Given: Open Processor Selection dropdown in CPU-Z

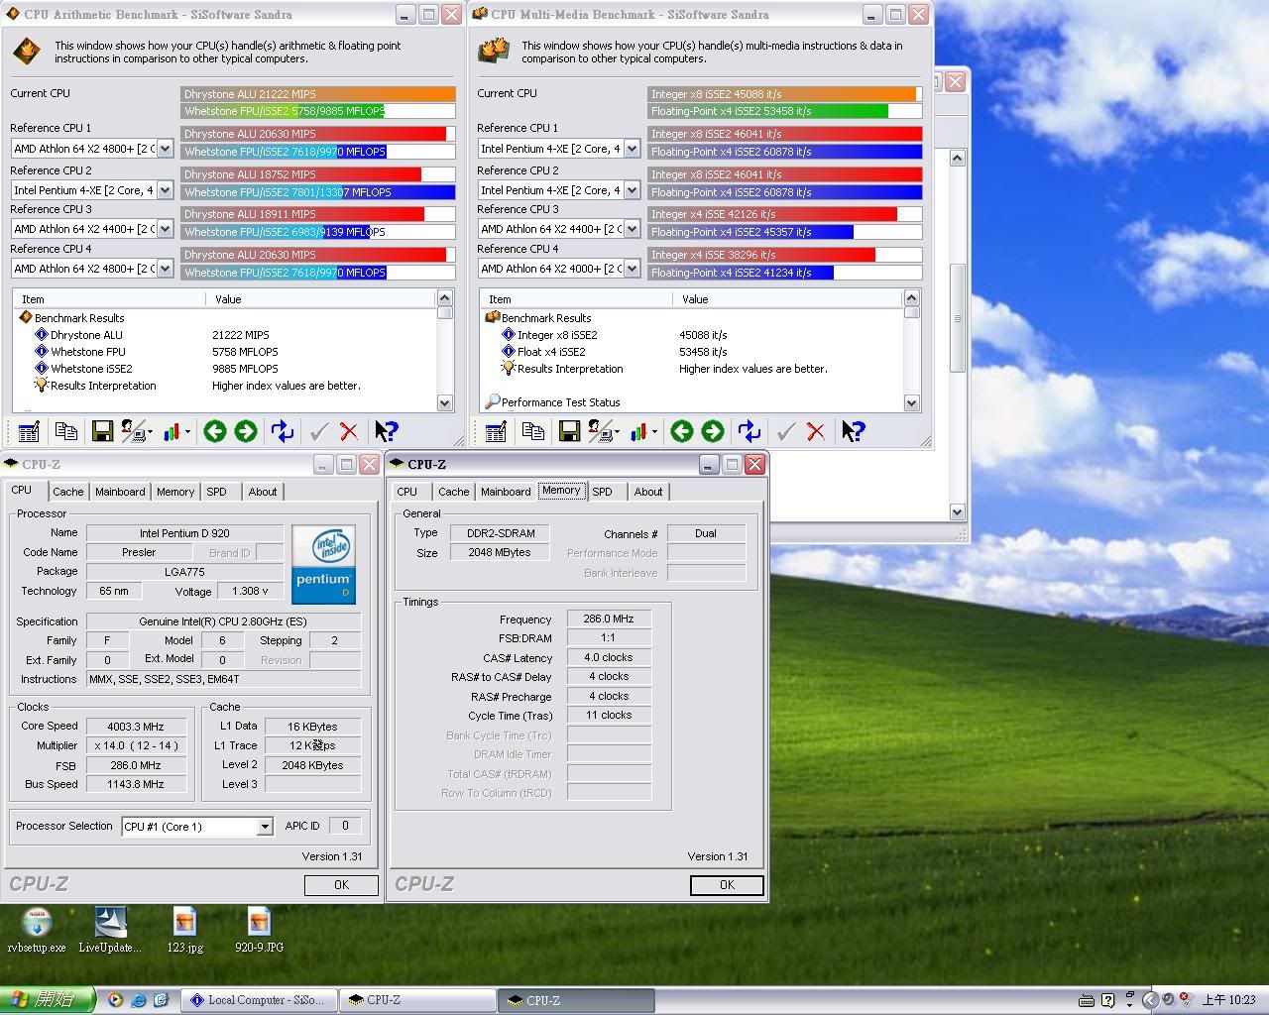Looking at the screenshot, I should (x=265, y=827).
